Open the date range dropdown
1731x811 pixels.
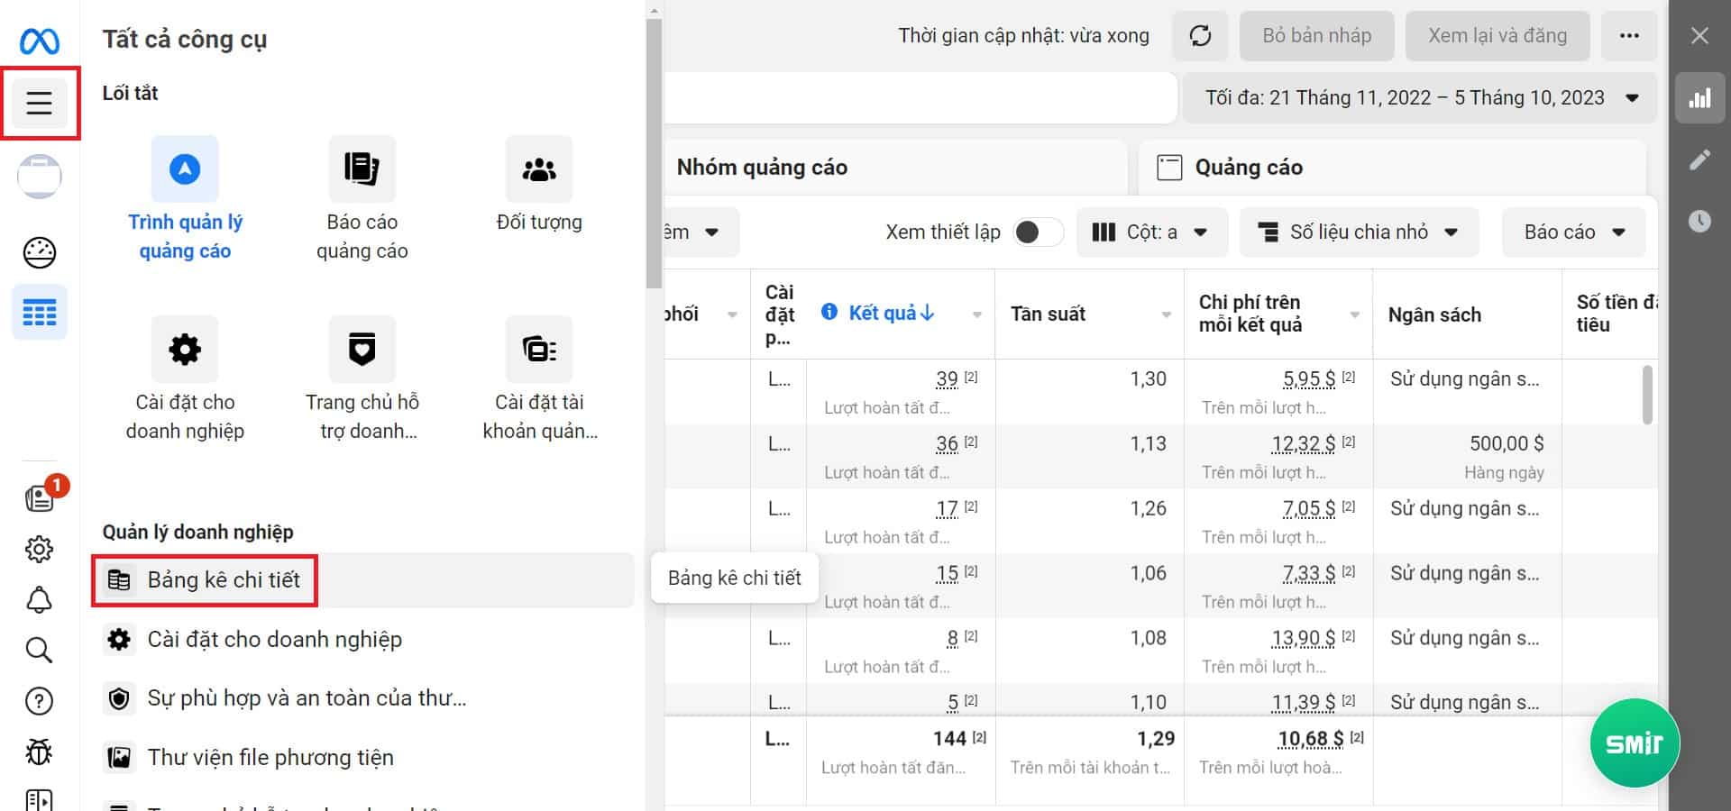(x=1419, y=98)
